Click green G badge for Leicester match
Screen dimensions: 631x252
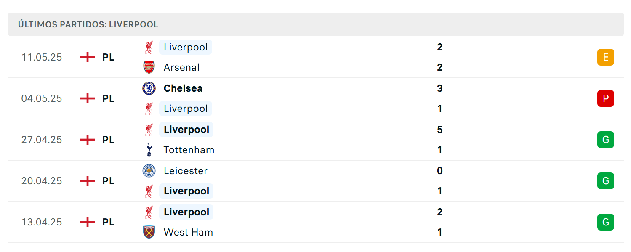606,181
